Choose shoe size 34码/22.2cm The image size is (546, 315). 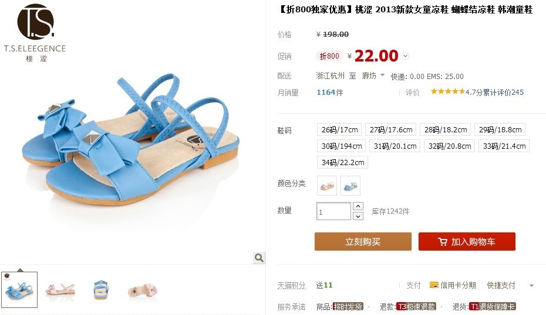(343, 162)
